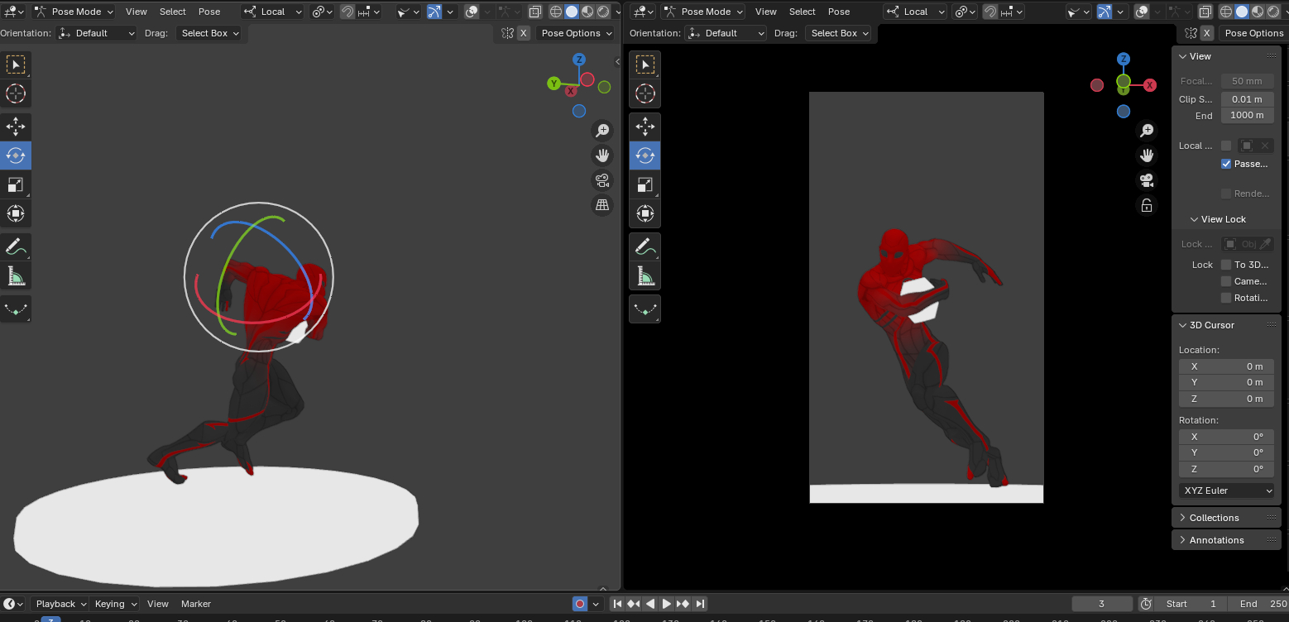Disable the Passepartout checkbox
This screenshot has height=622, width=1289.
pyautogui.click(x=1226, y=164)
